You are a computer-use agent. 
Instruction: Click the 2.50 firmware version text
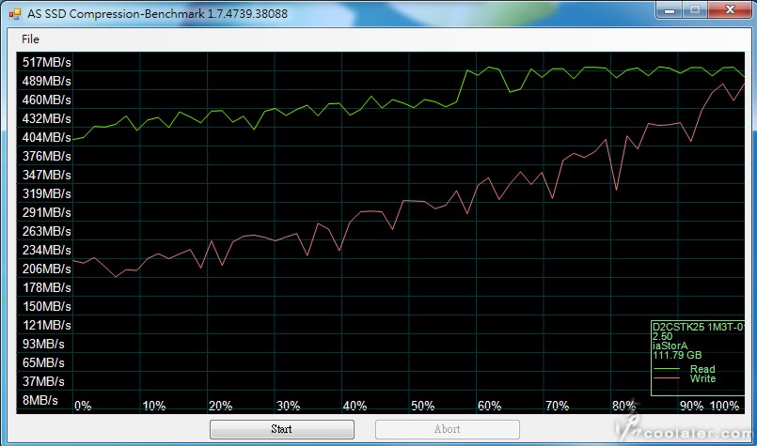coord(662,336)
